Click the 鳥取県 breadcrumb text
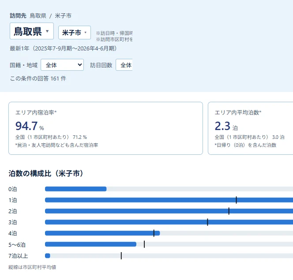This screenshot has width=293, height=280. tap(38, 16)
